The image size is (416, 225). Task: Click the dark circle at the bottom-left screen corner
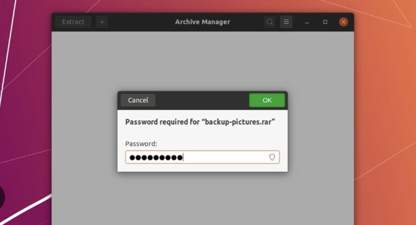2,197
